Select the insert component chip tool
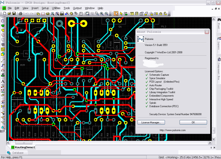Image resolution: width=221 pixels, height=159 pixels. pos(3,21)
